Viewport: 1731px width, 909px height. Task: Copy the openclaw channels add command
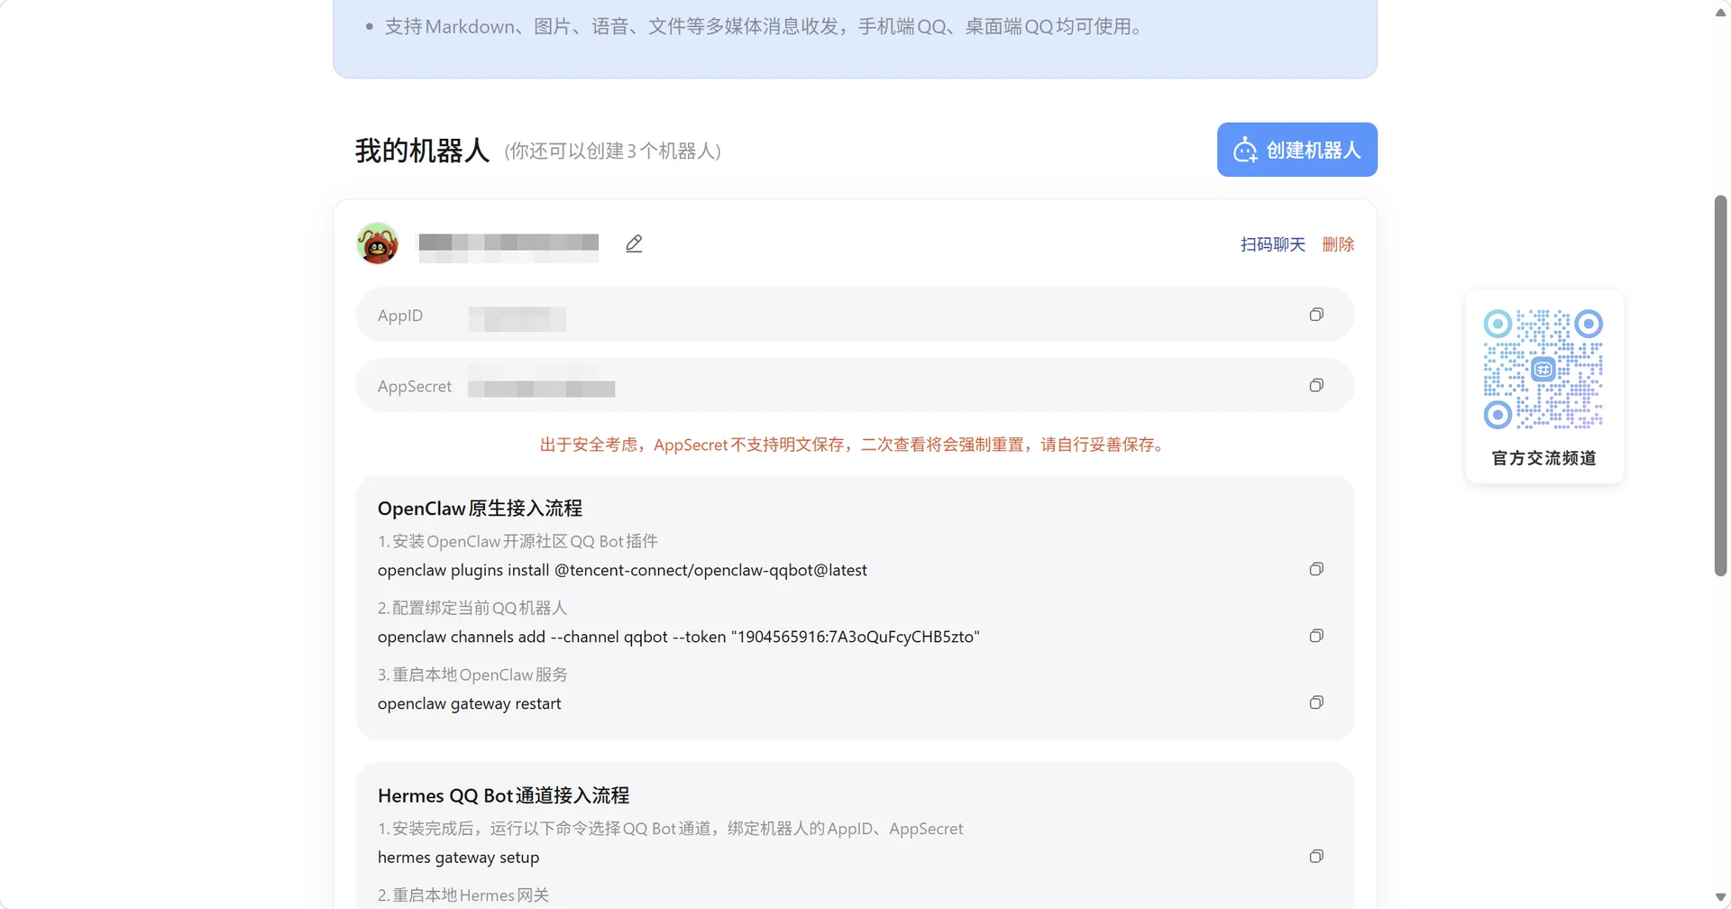[1316, 636]
